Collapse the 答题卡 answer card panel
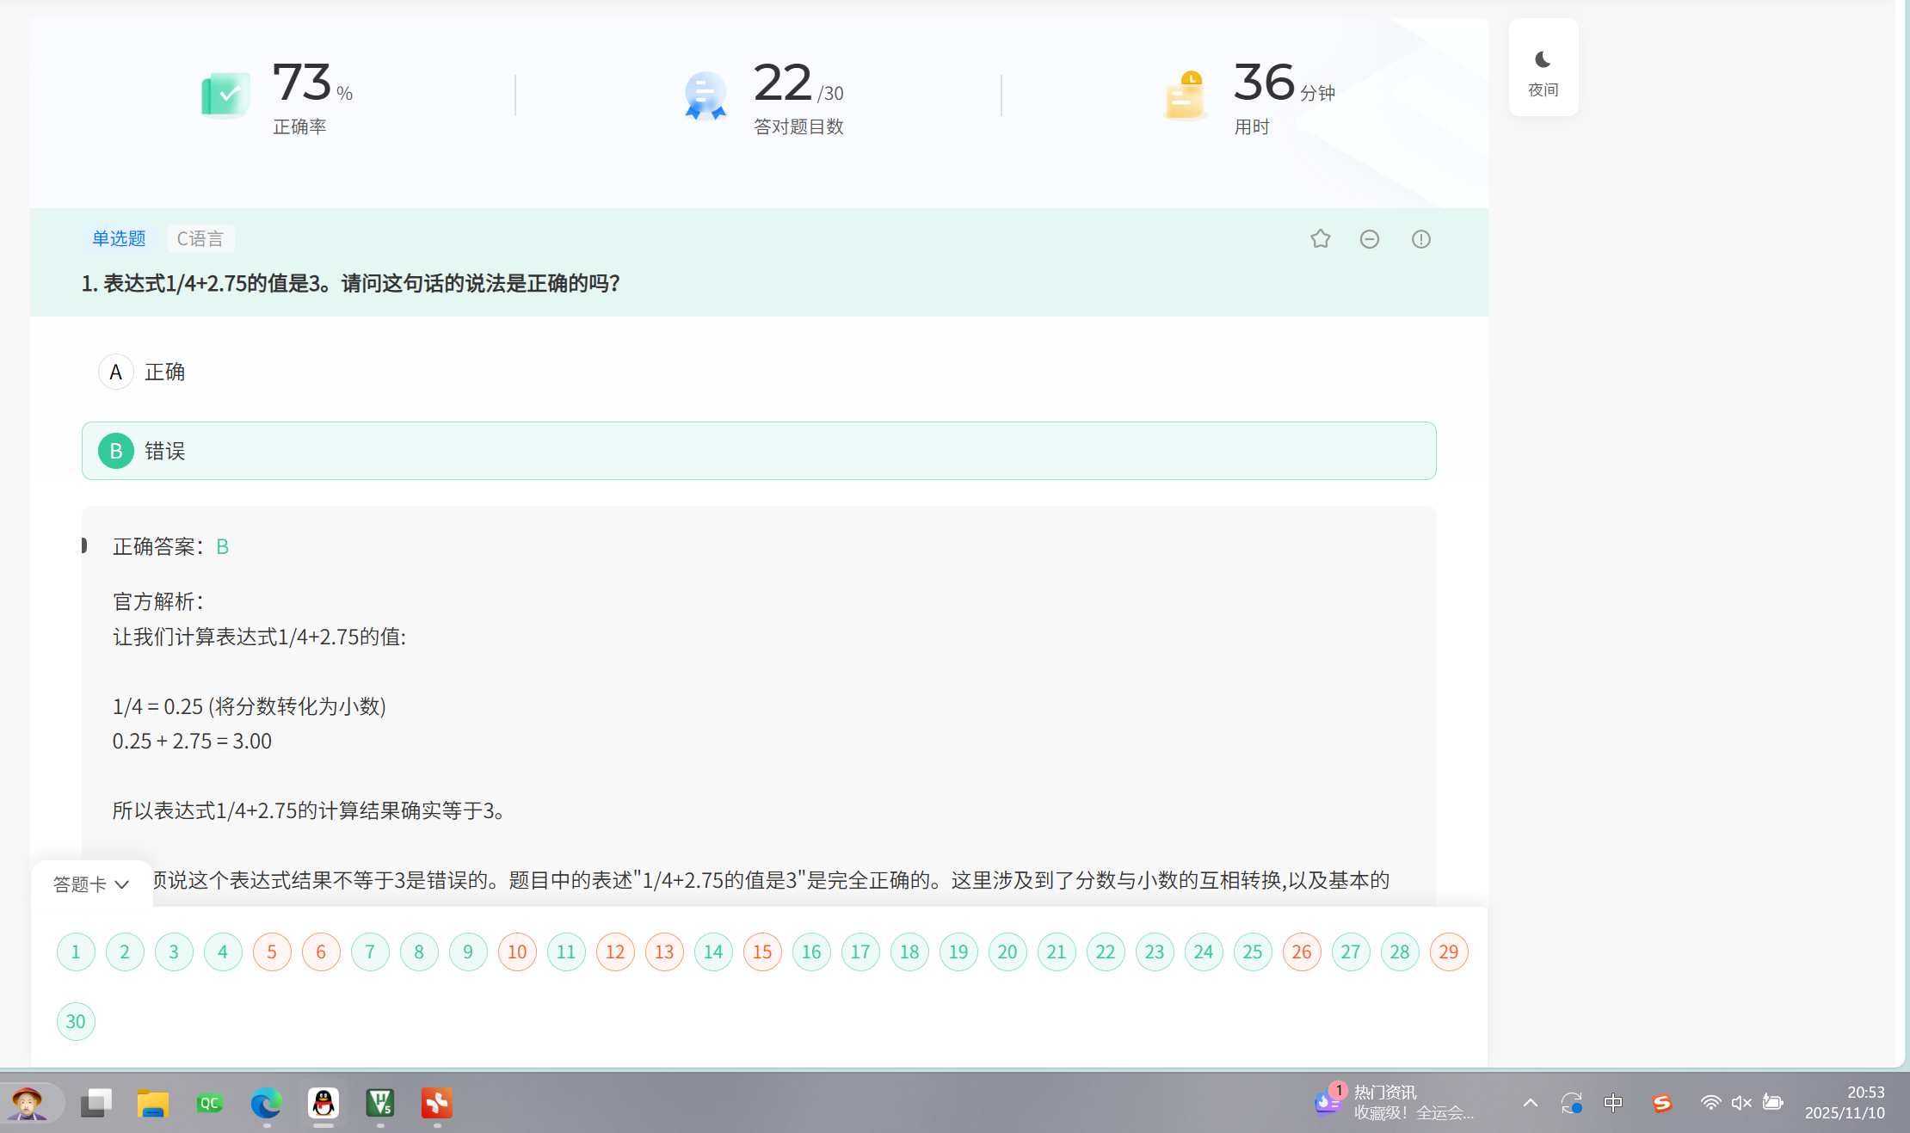 pyautogui.click(x=89, y=884)
